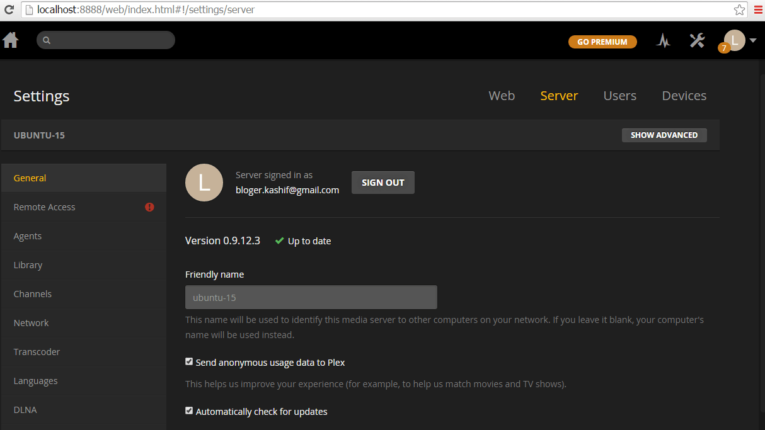
Task: Reload the page using the browser refresh icon
Action: coord(9,9)
